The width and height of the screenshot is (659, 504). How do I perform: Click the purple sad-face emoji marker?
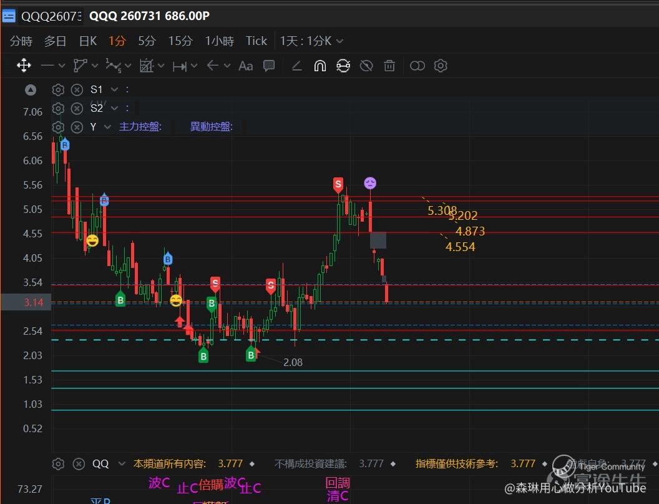click(x=370, y=183)
